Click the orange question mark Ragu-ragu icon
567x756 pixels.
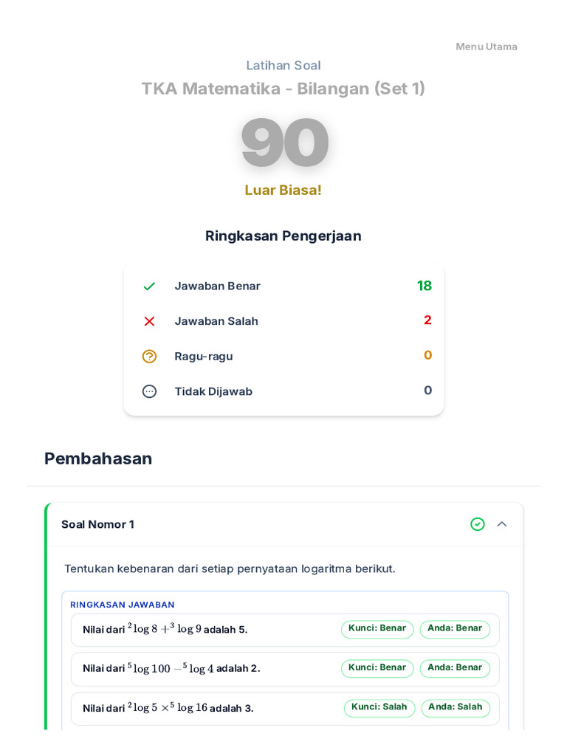tap(149, 357)
